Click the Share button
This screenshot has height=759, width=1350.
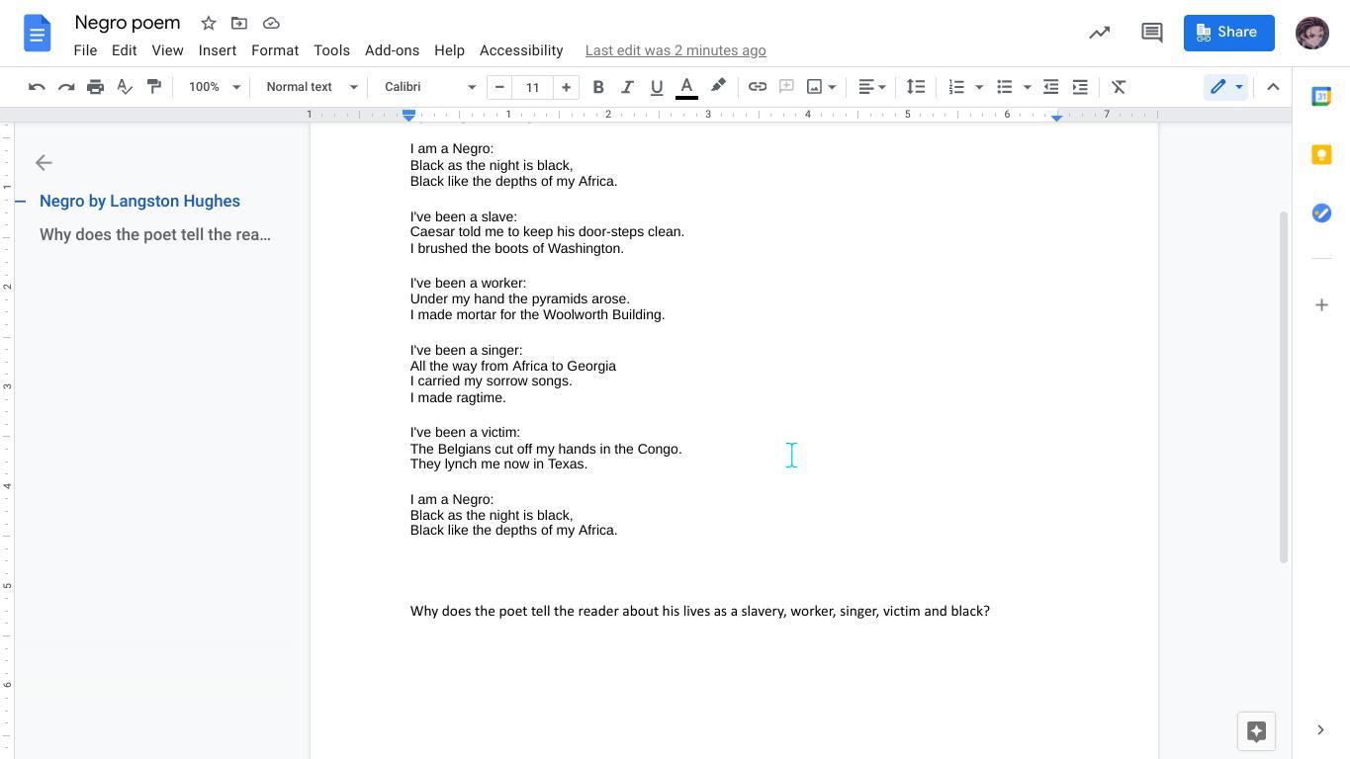1229,33
